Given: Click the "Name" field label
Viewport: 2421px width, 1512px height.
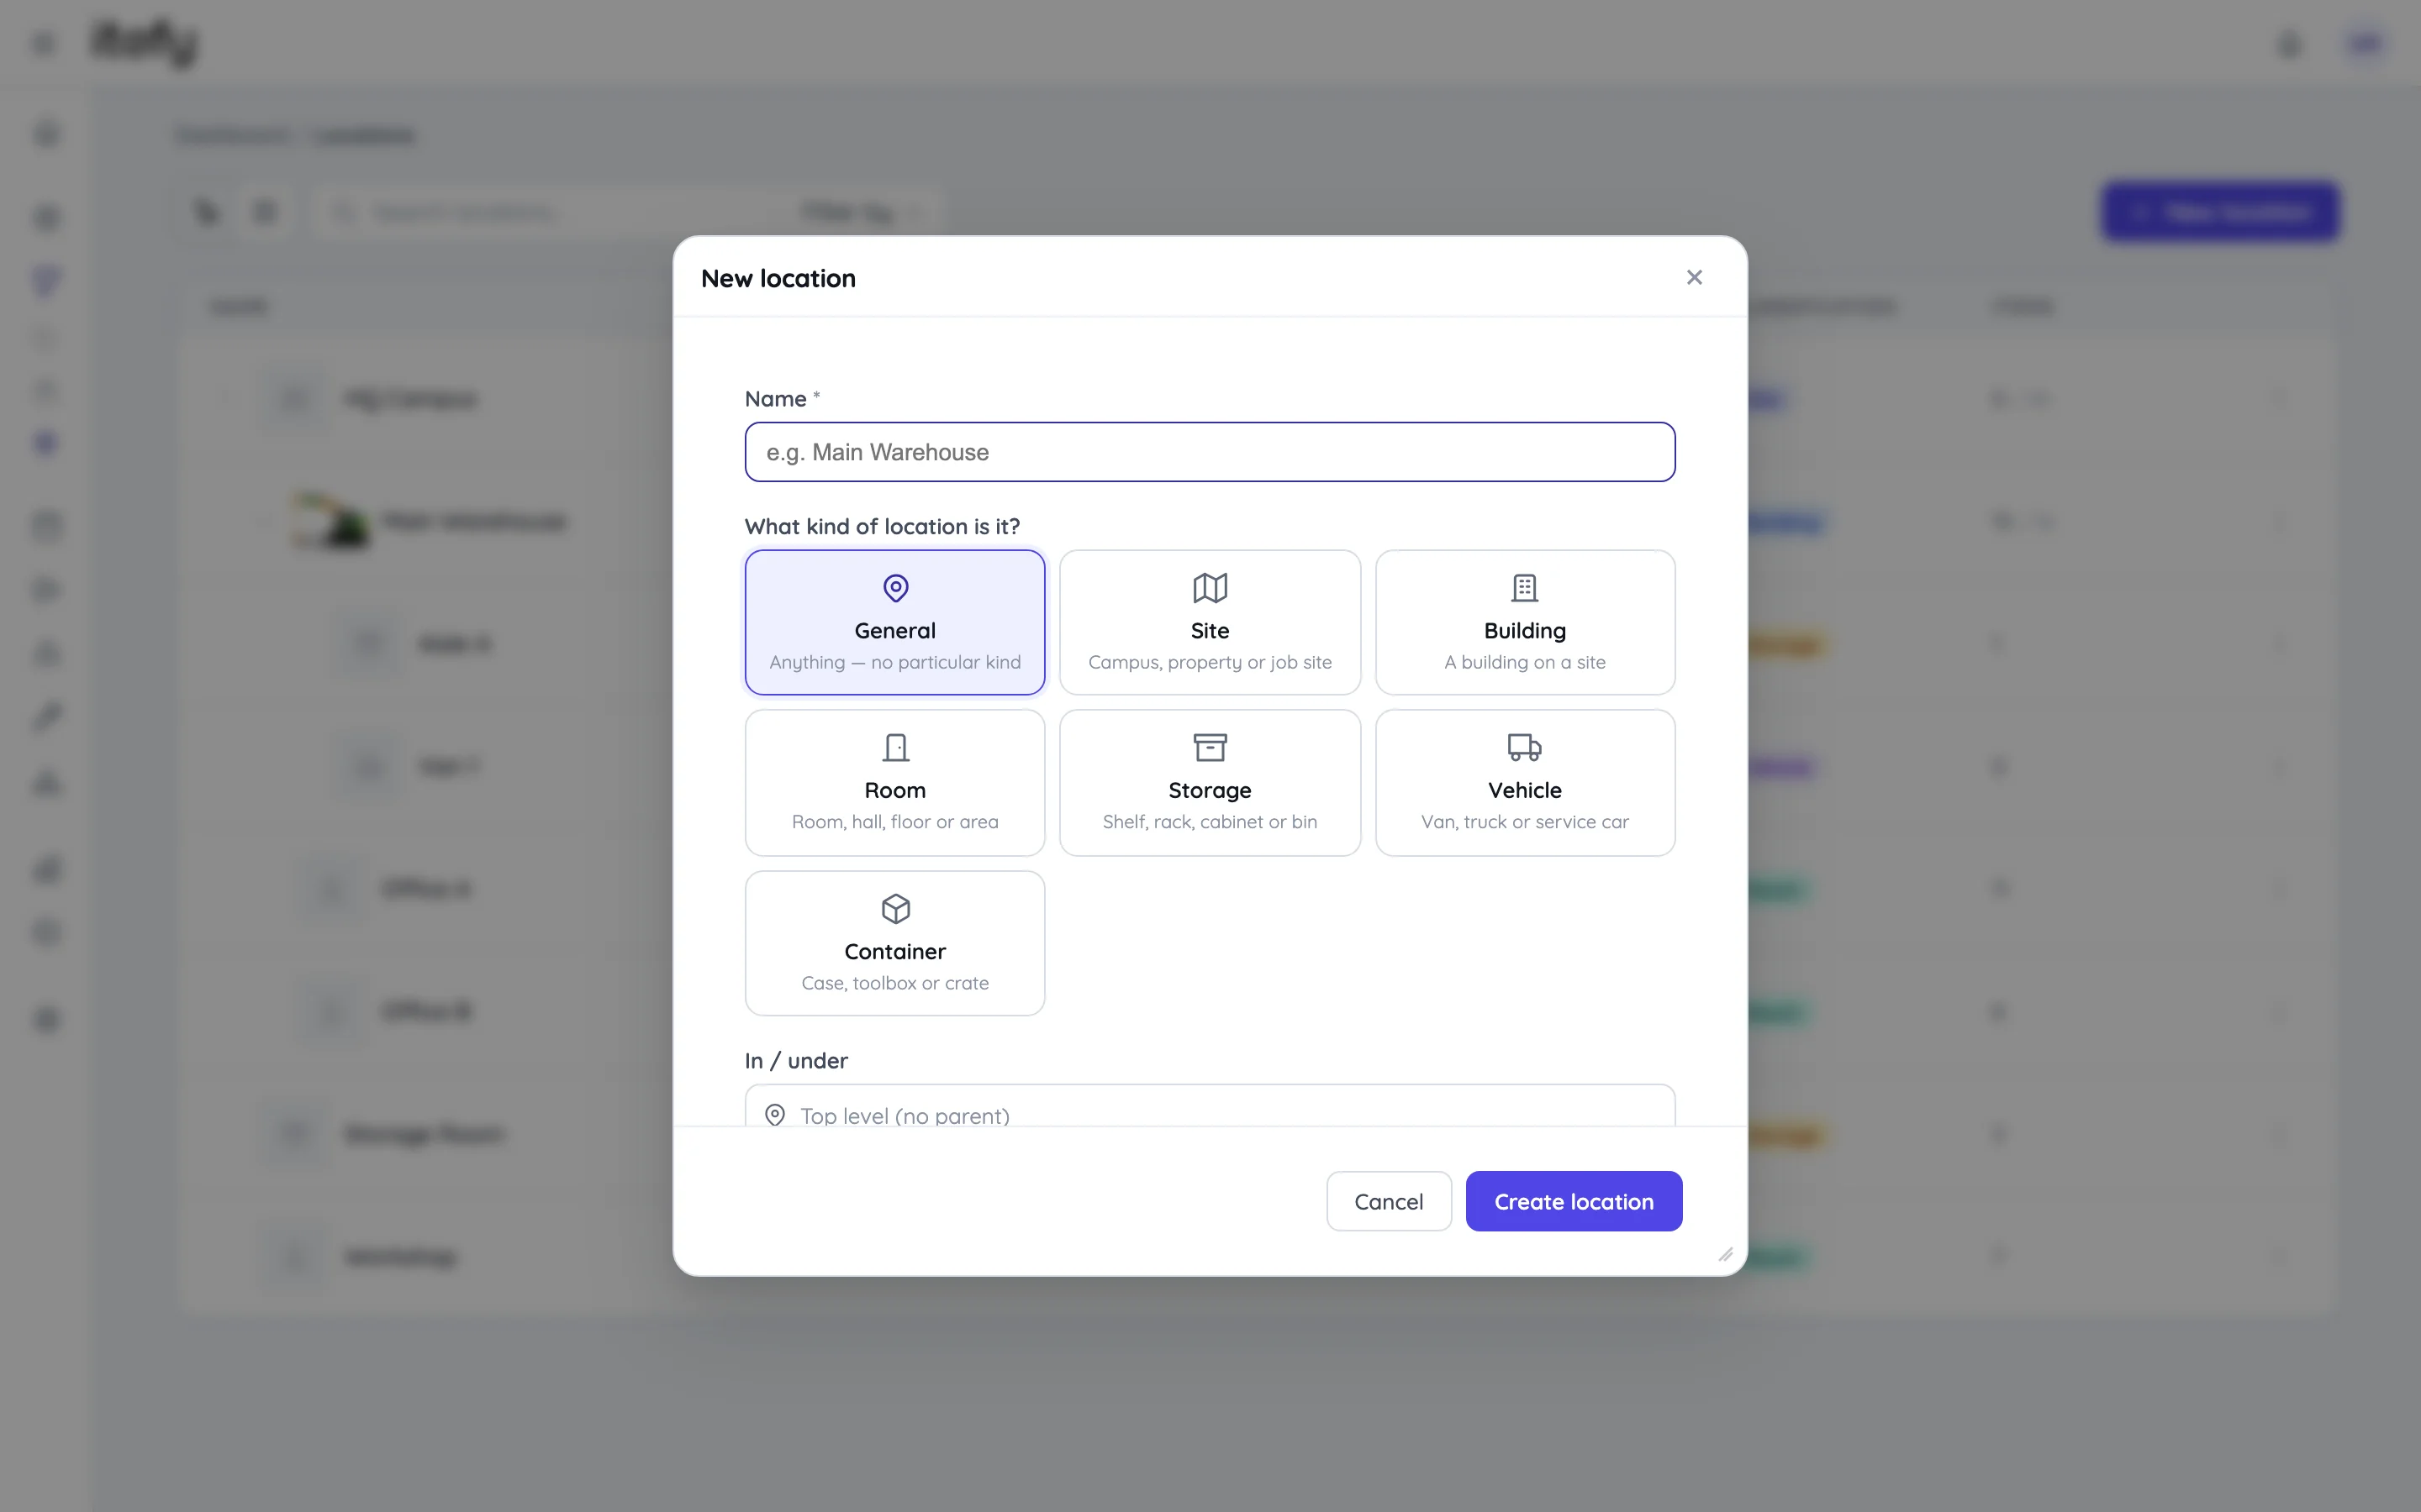Looking at the screenshot, I should pos(775,399).
